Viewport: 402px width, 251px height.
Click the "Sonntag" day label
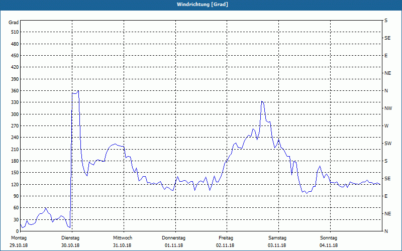point(329,238)
